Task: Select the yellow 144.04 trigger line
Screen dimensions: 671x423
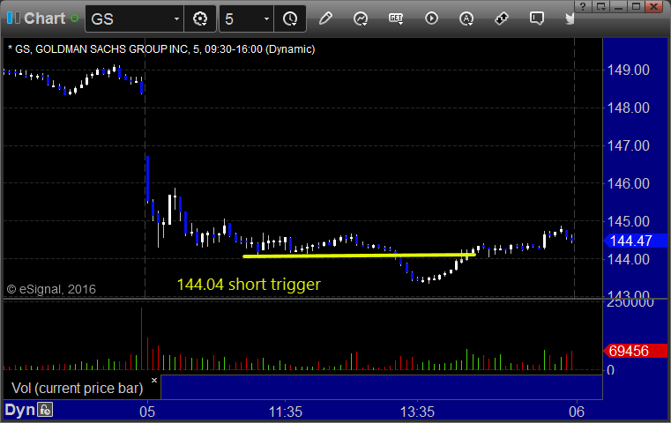Action: [x=359, y=256]
